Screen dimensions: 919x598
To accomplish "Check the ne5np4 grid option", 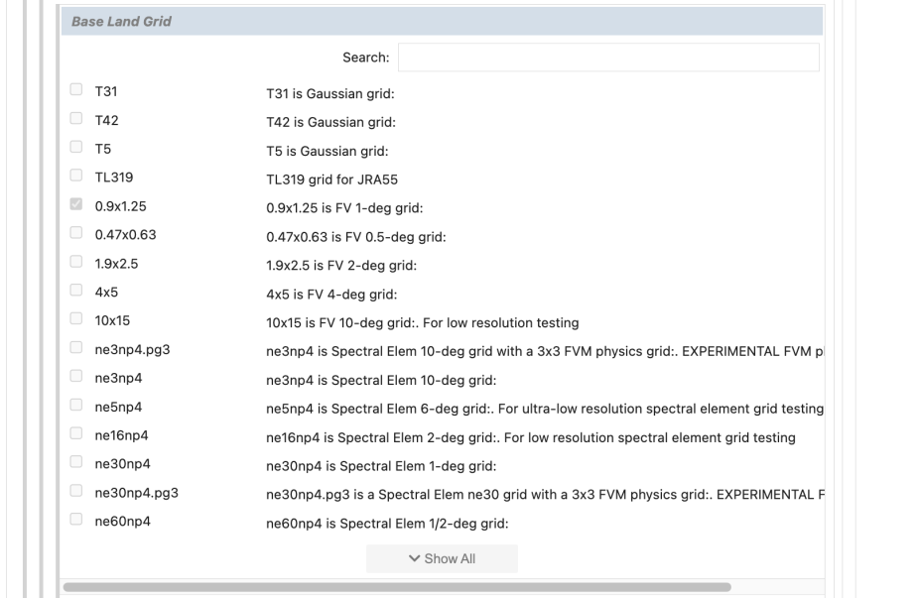I will point(76,407).
